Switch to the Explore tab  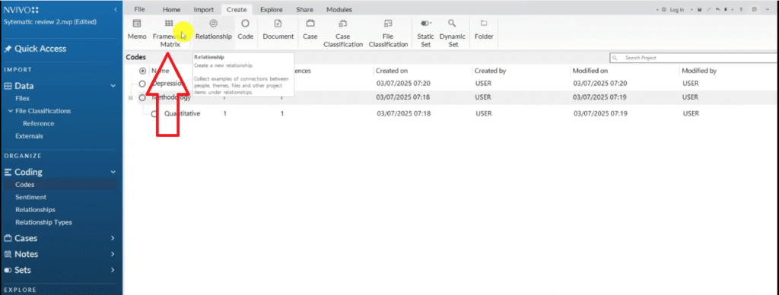(272, 9)
